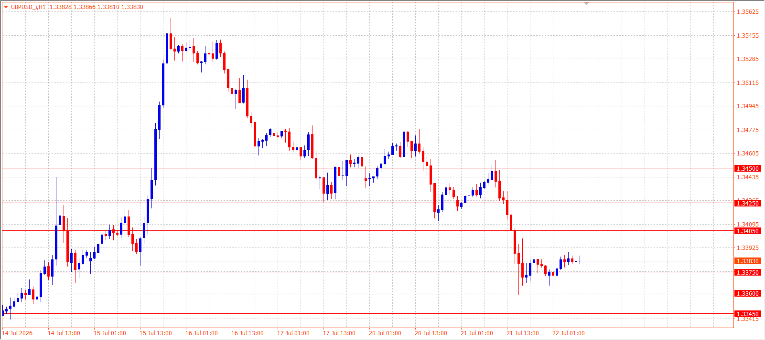765x340 pixels.
Task: Select the 1.33750 level price tag
Action: [747, 272]
